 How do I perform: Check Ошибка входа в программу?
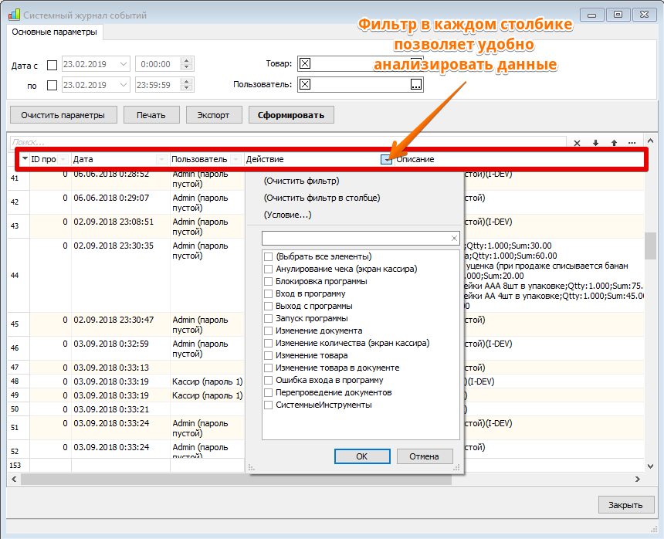(x=268, y=380)
